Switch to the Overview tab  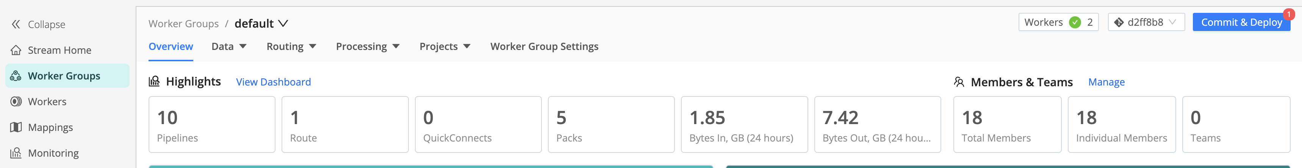[171, 47]
